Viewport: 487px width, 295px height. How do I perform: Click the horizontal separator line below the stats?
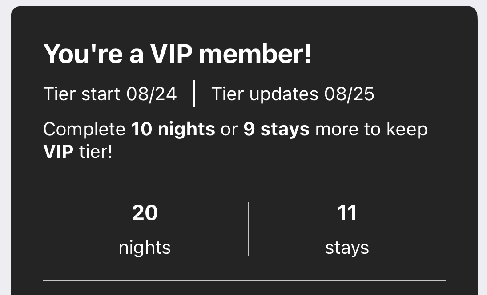[244, 280]
